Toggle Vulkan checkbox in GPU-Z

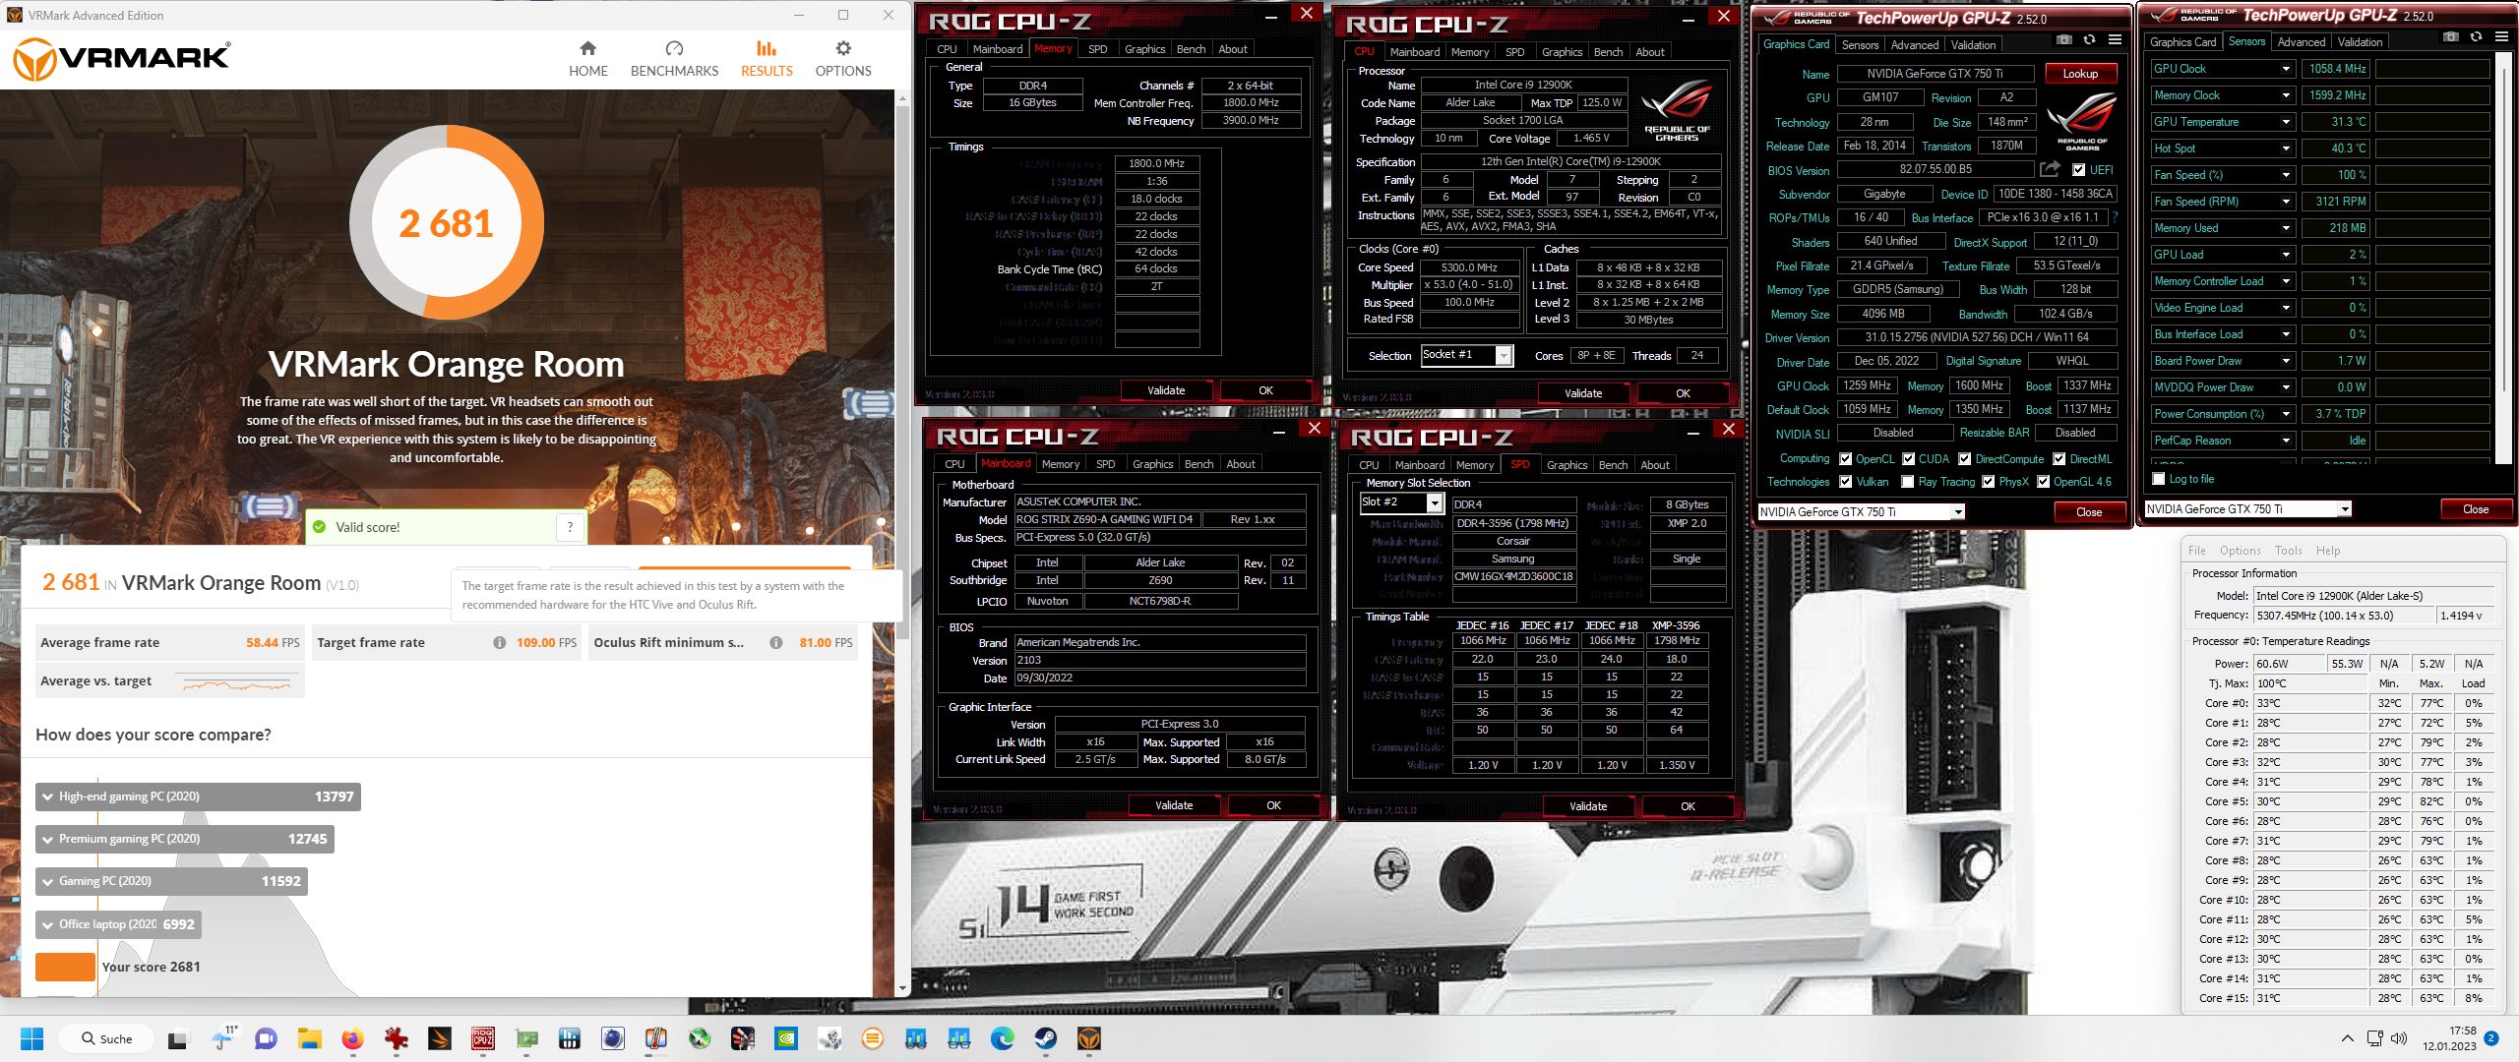click(1845, 482)
